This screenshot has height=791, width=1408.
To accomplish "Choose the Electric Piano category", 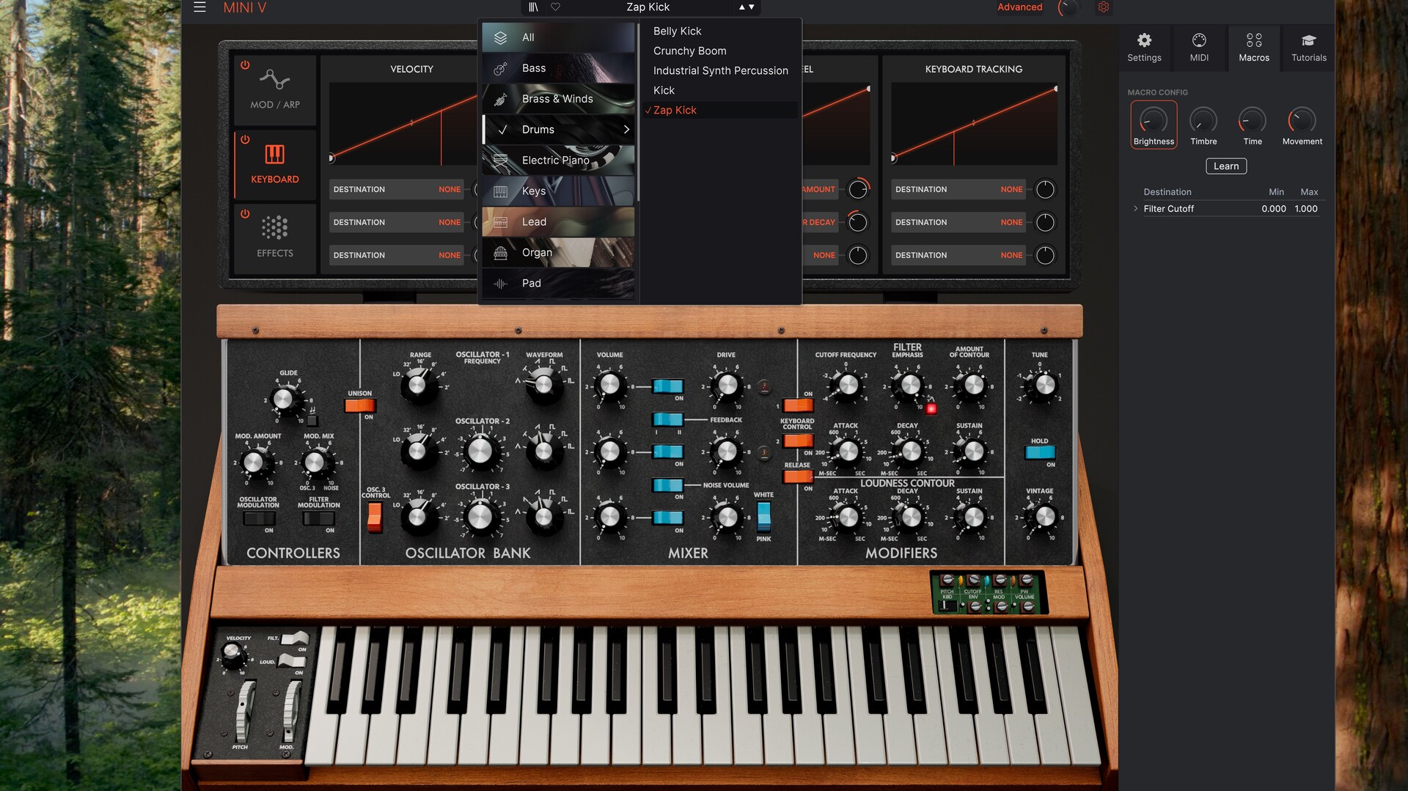I will point(558,161).
